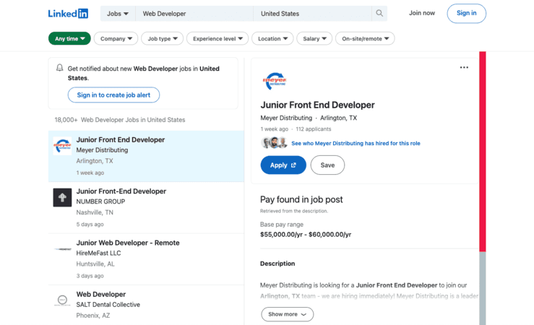Save the Junior Front End Developer job

point(327,165)
